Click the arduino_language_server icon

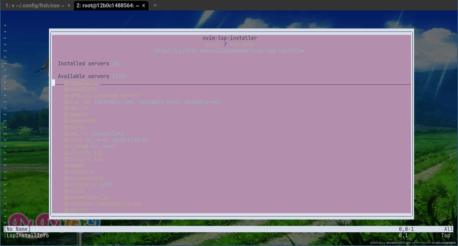coord(66,96)
